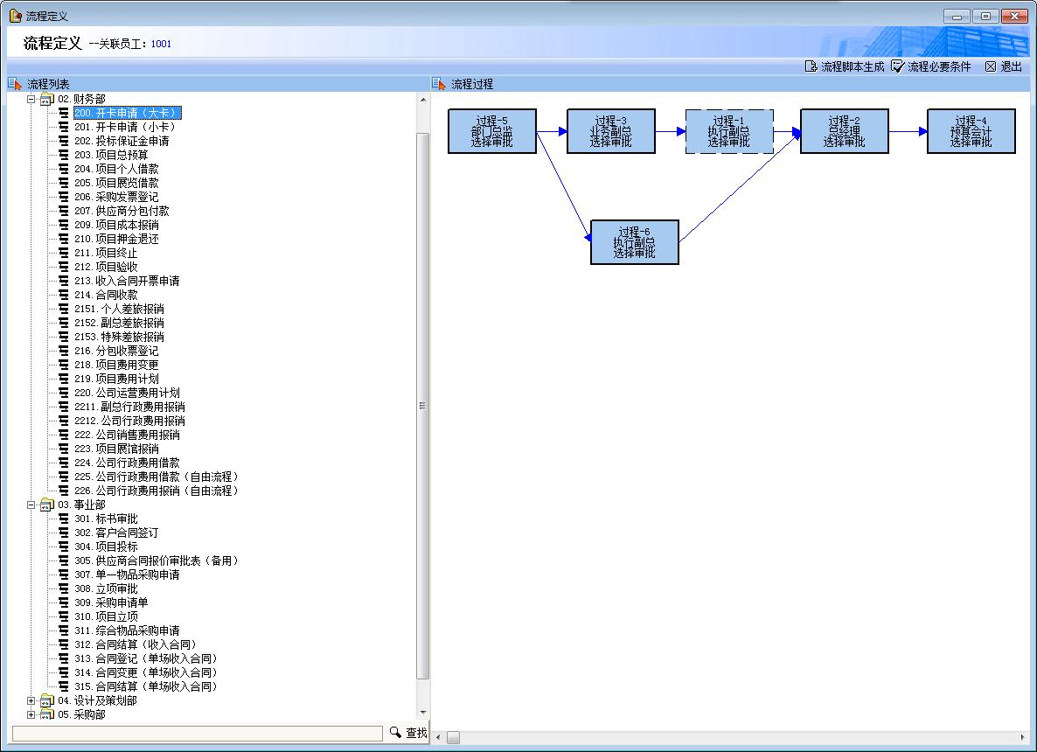The height and width of the screenshot is (752, 1037).
Task: Select the 过程-6 执行副总 node
Action: pos(634,242)
